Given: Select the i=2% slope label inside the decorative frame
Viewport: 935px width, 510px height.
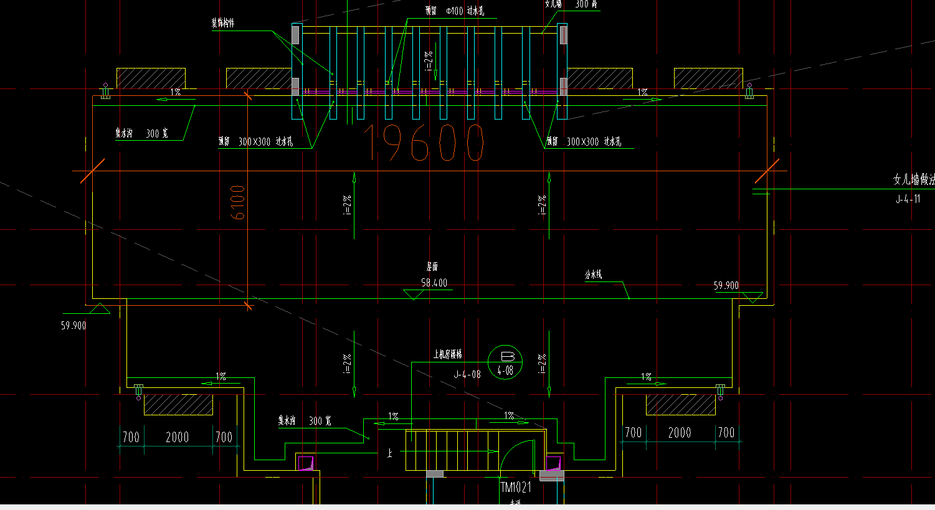Looking at the screenshot, I should click(x=429, y=61).
